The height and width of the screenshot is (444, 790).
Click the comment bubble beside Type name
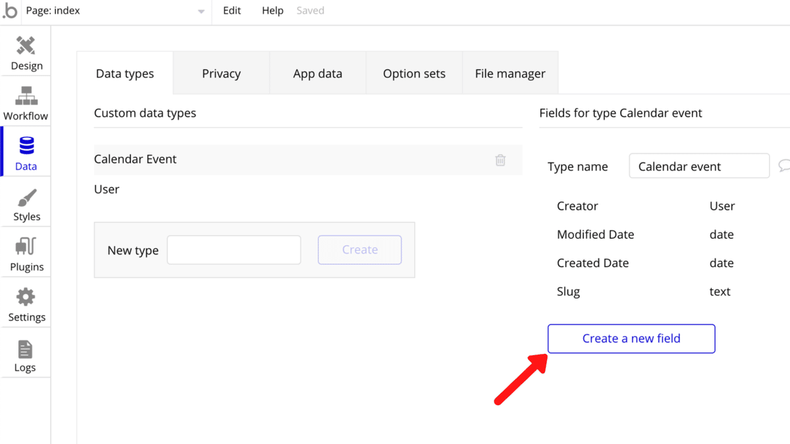(783, 165)
